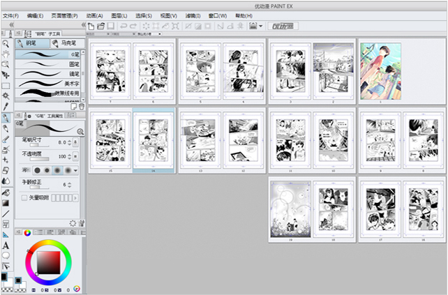This screenshot has width=448, height=295.
Task: Increase brush size with stepper arrows
Action: tap(69, 142)
